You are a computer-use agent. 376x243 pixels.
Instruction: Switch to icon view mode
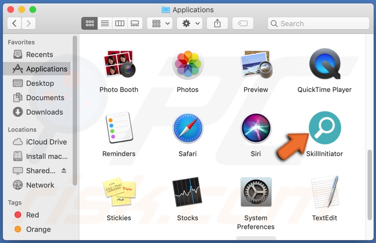89,23
